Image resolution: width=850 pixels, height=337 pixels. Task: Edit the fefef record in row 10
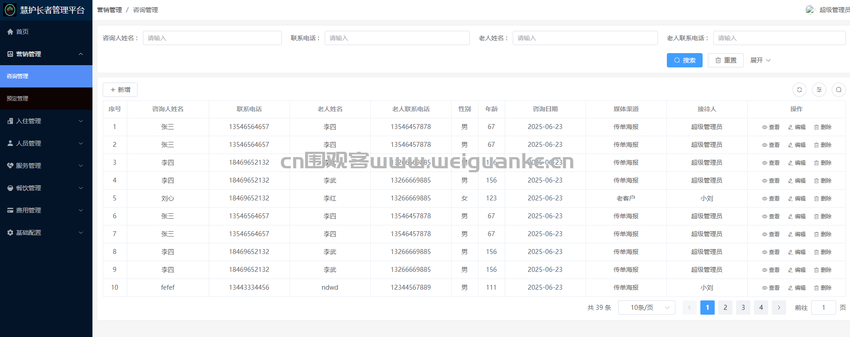pos(797,288)
